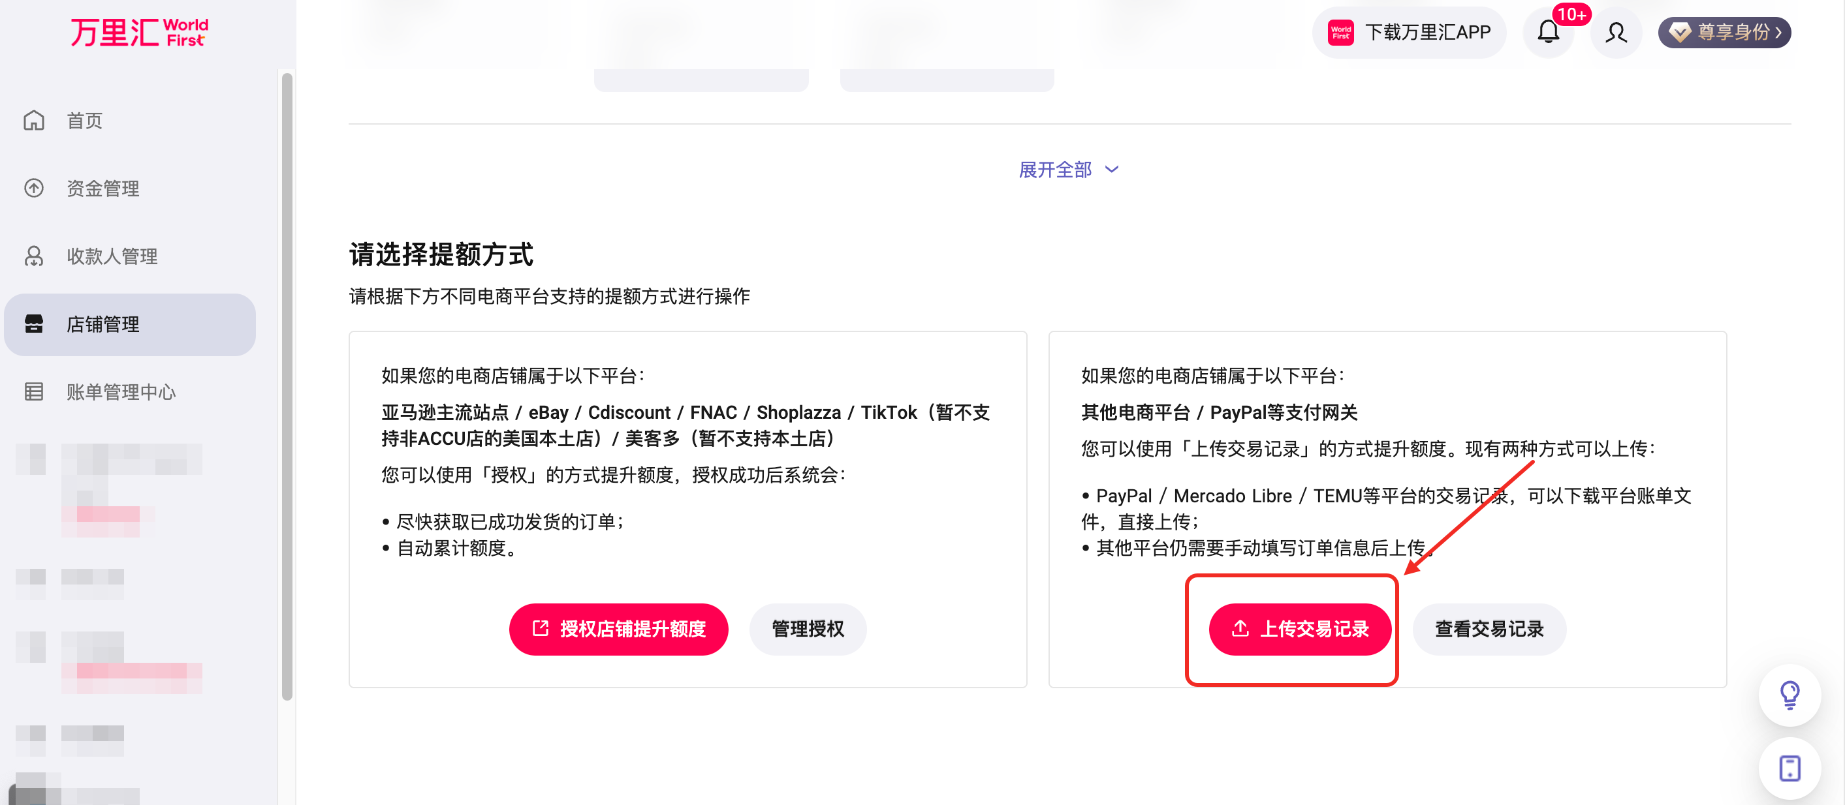Click the WorldFirst 万里汇 logo
The width and height of the screenshot is (1845, 805).
[139, 32]
